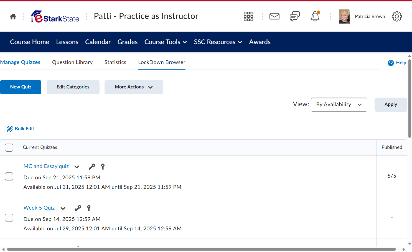The width and height of the screenshot is (412, 252).
Task: Check the select-all Current Quizzes checkbox
Action: [x=9, y=147]
